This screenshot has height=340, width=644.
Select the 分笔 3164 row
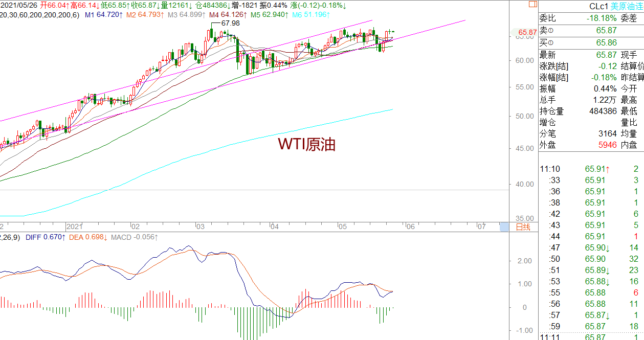pos(591,134)
